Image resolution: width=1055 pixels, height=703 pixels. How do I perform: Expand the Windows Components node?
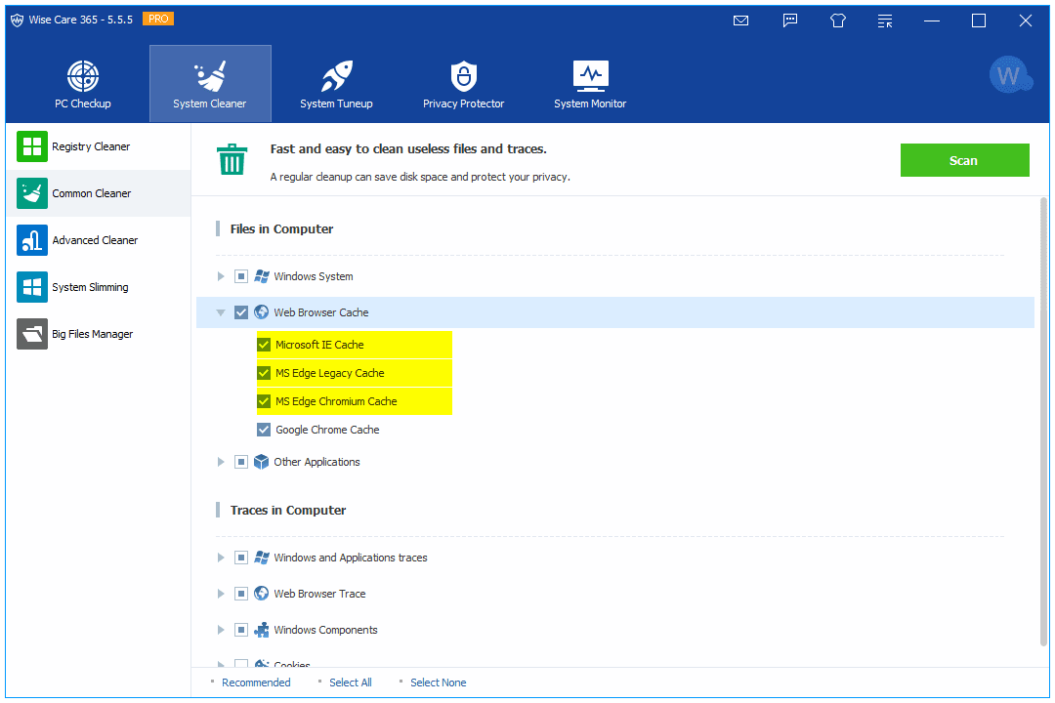220,630
